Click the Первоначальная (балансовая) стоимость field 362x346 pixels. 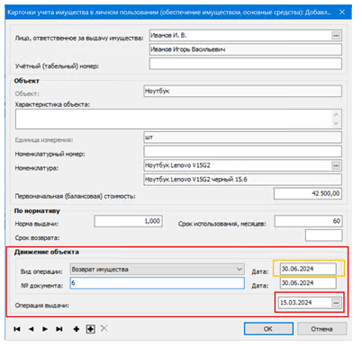click(x=308, y=193)
